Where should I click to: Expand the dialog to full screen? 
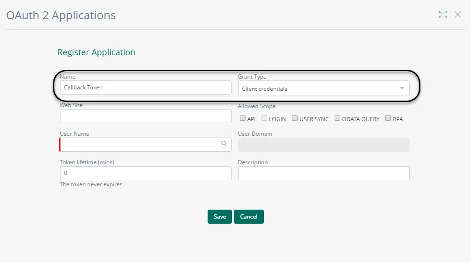pyautogui.click(x=443, y=15)
